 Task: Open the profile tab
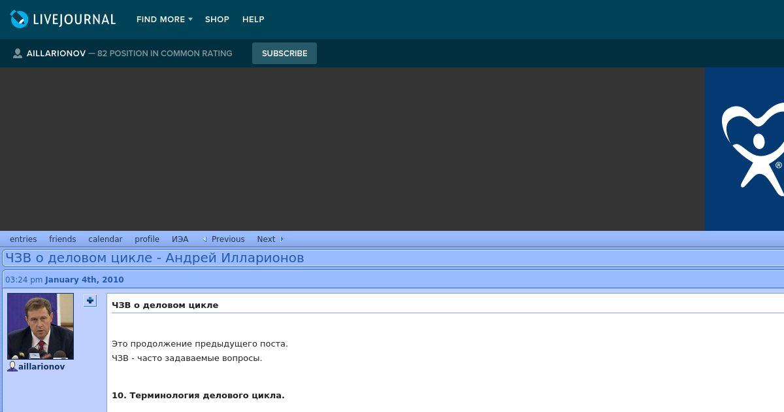pos(147,239)
